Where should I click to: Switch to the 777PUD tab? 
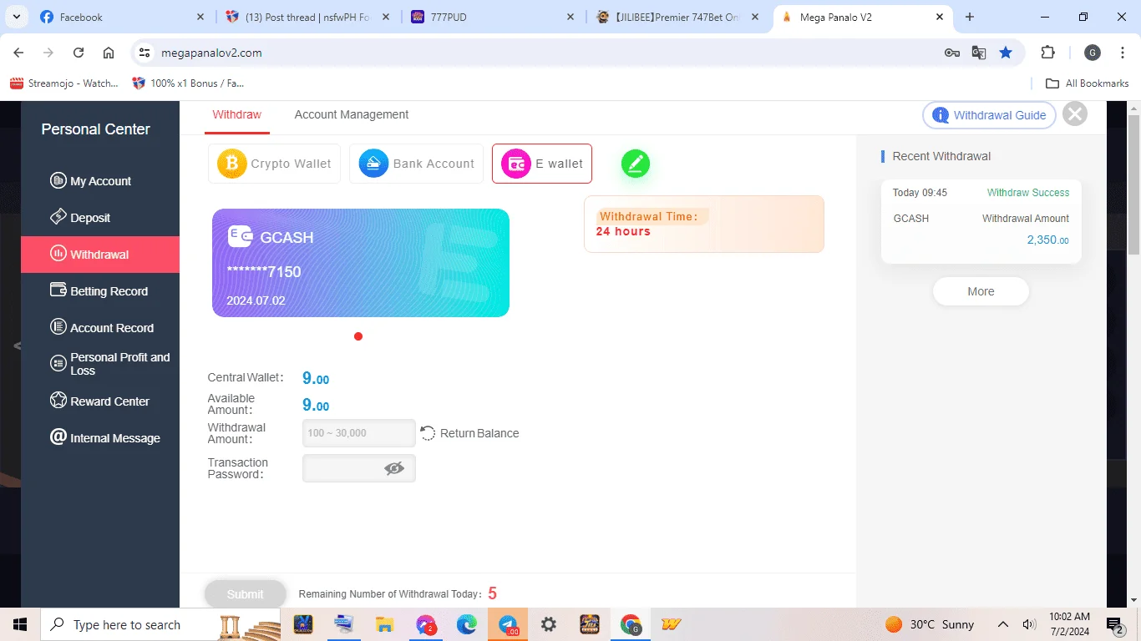click(493, 17)
